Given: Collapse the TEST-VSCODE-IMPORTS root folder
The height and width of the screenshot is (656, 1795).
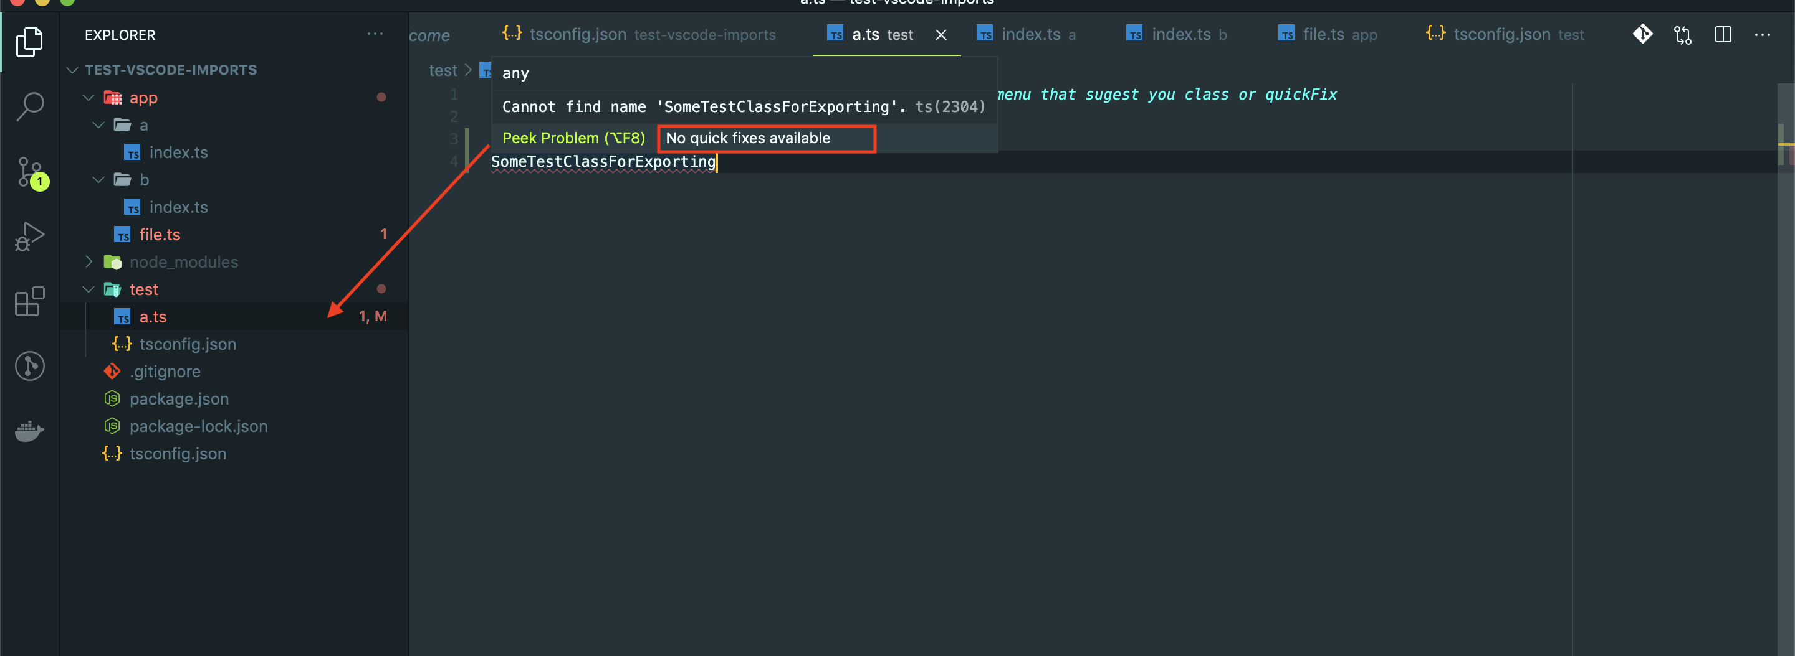Looking at the screenshot, I should 72,70.
